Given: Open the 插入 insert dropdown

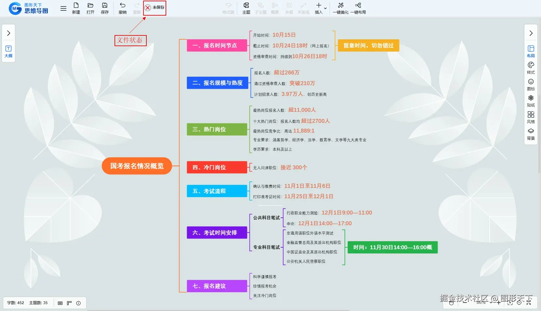Looking at the screenshot, I should 320,8.
